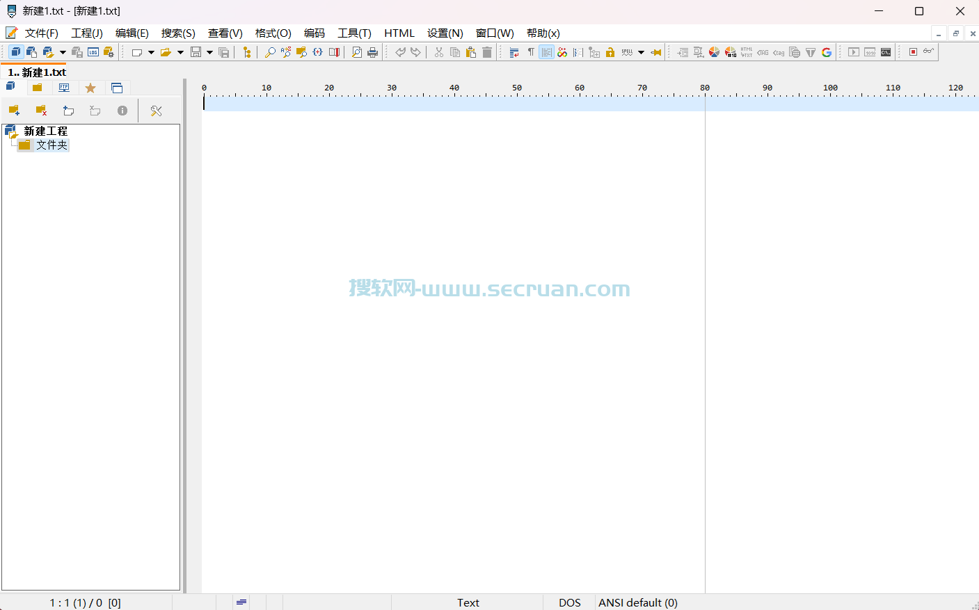
Task: Click the copy icon
Action: (x=455, y=52)
